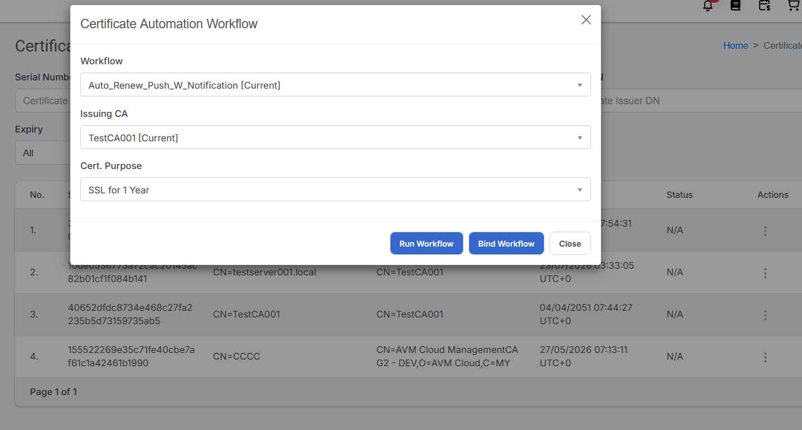Click the Run Workflow button
The image size is (802, 430).
[426, 243]
